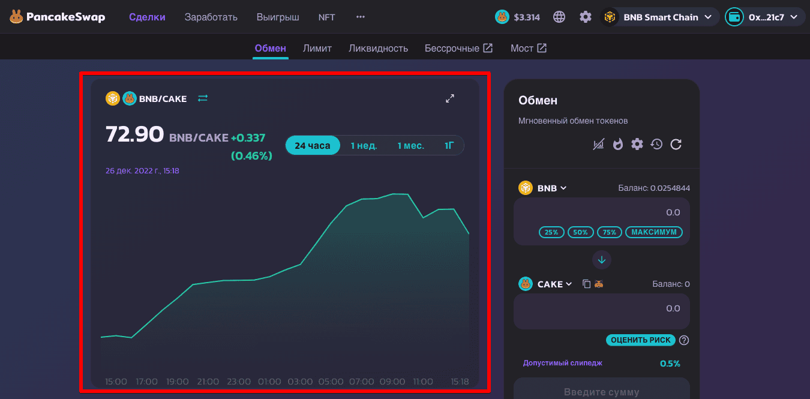Viewport: 810px width, 399px height.
Task: Open the Сделки menu
Action: 147,17
